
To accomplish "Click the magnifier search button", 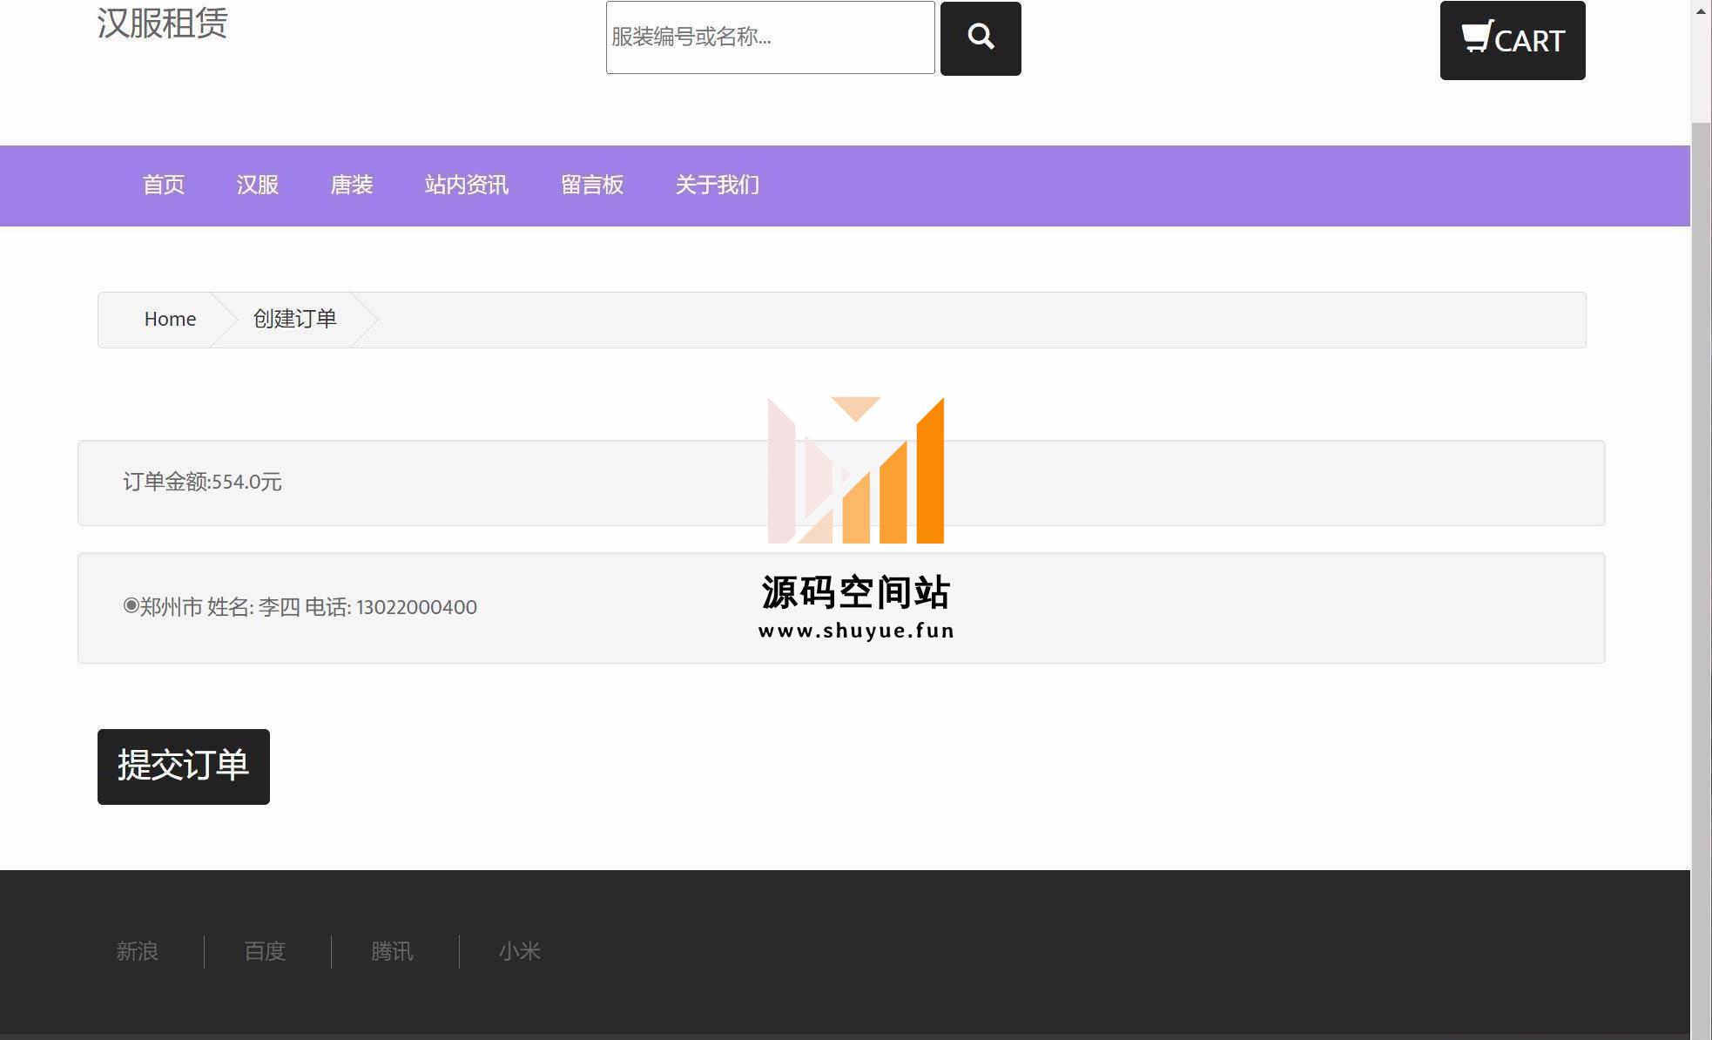I will (x=981, y=38).
